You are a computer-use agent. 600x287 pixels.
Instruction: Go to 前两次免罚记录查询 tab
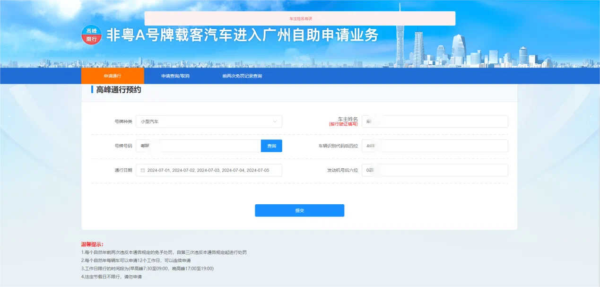(x=242, y=76)
